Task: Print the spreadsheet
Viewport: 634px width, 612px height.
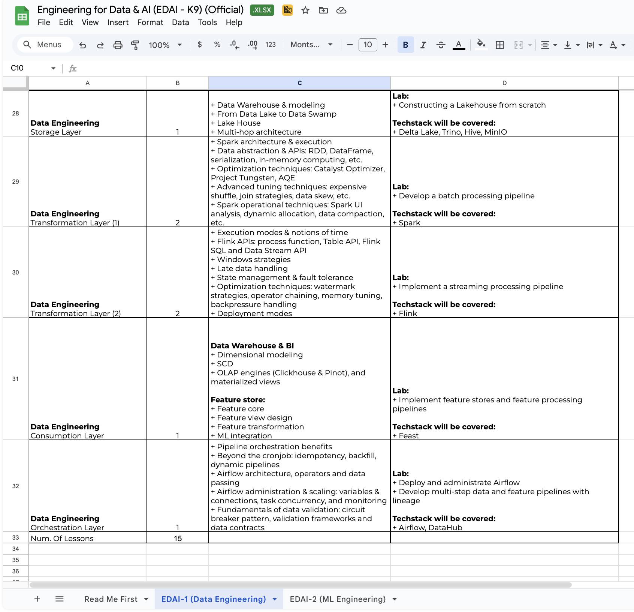Action: pyautogui.click(x=118, y=45)
